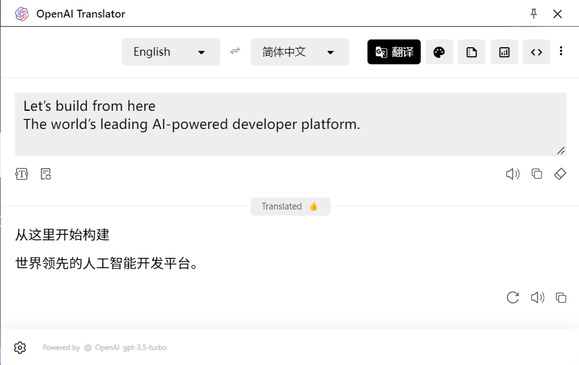This screenshot has width=579, height=365.
Task: Open the English source language dropdown
Action: pos(171,51)
